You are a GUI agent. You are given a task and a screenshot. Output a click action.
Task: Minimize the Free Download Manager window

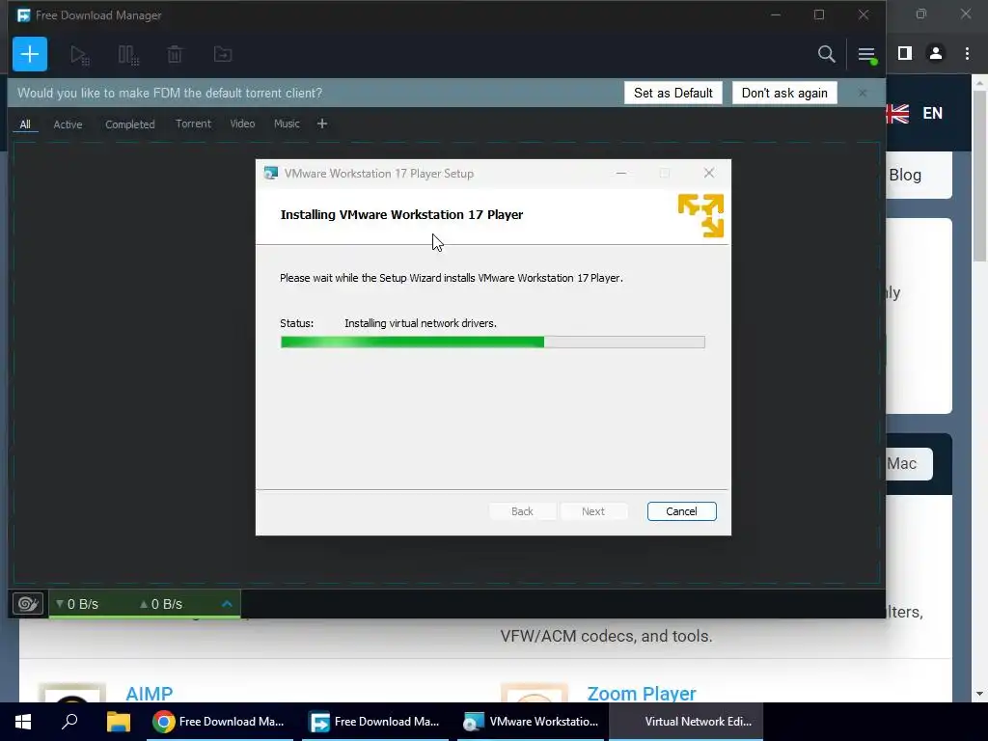point(776,14)
